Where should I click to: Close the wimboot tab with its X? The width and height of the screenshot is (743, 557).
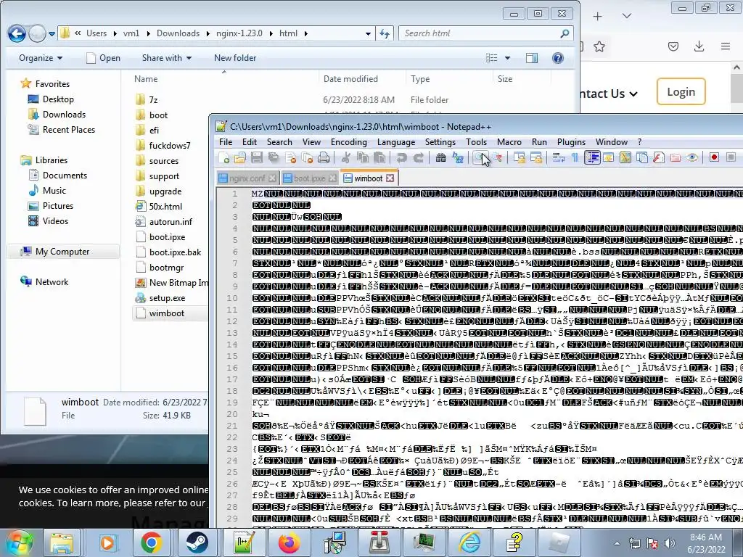[390, 178]
